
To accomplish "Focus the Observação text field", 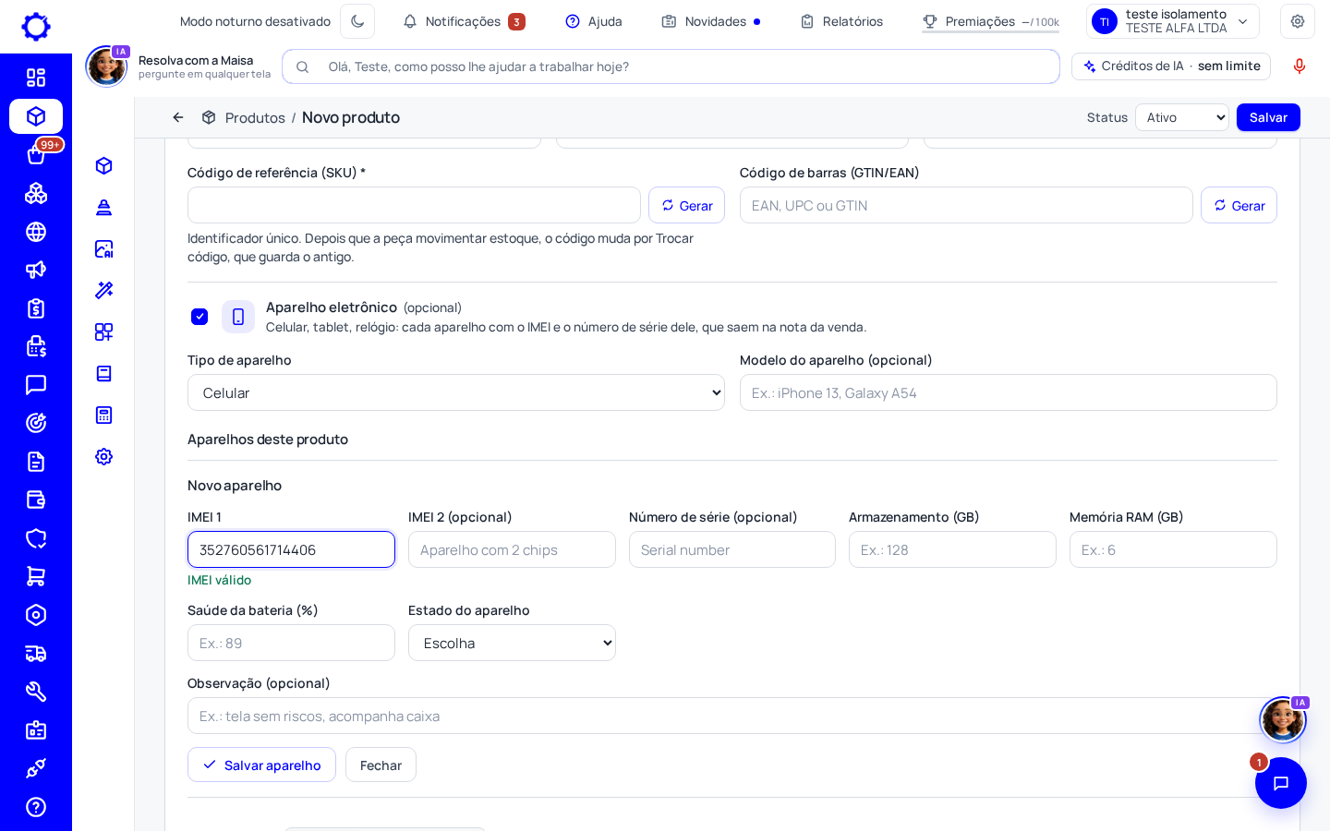I will (x=732, y=716).
